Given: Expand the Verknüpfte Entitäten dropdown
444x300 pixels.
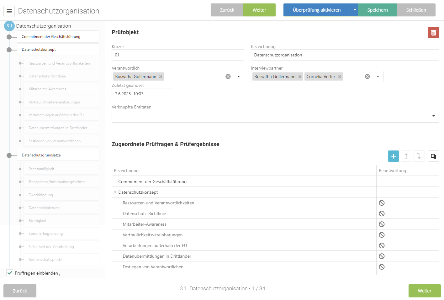Looking at the screenshot, I should tap(433, 116).
